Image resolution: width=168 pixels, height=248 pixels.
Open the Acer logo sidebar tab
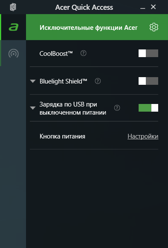(x=14, y=27)
